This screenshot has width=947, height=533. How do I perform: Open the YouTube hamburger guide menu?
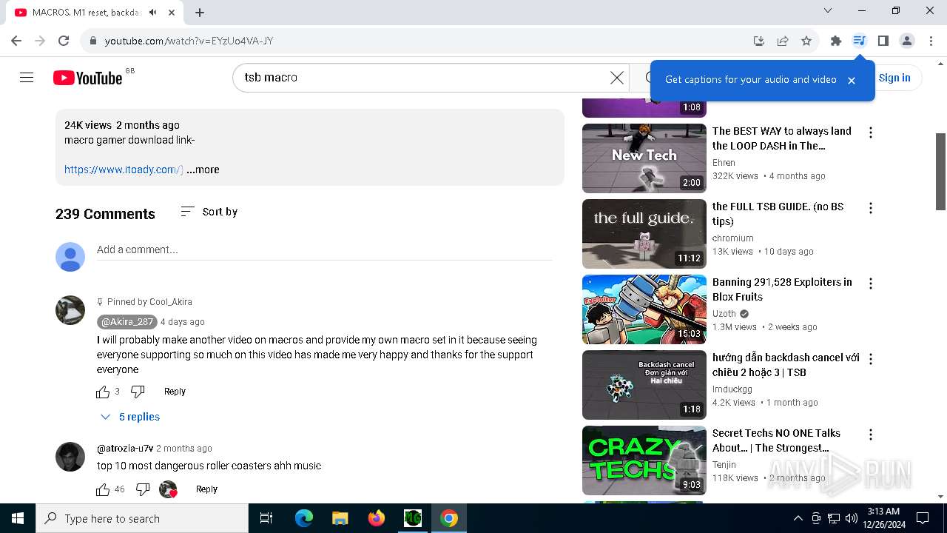click(x=27, y=78)
